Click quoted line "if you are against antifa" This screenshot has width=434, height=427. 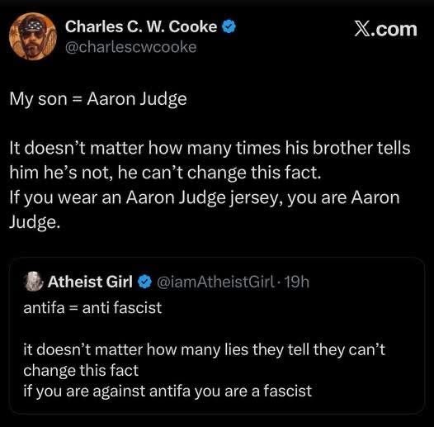167,391
